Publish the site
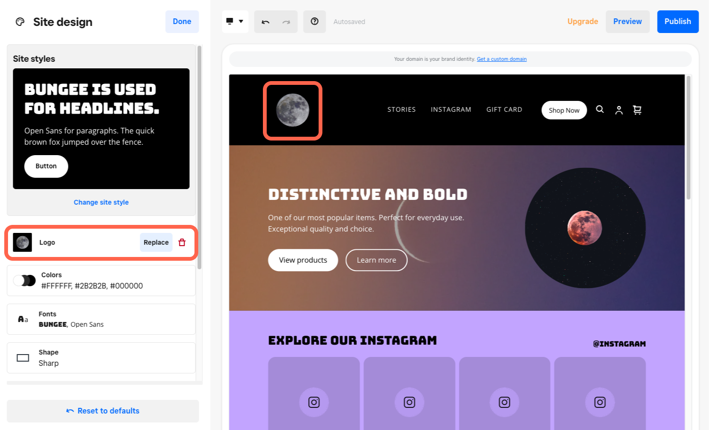This screenshot has height=430, width=709. point(677,22)
